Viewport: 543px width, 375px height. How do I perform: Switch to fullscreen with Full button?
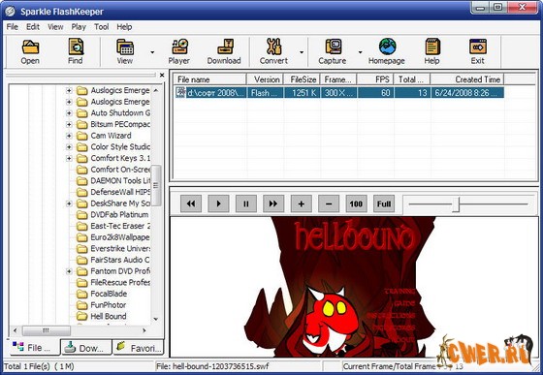384,203
